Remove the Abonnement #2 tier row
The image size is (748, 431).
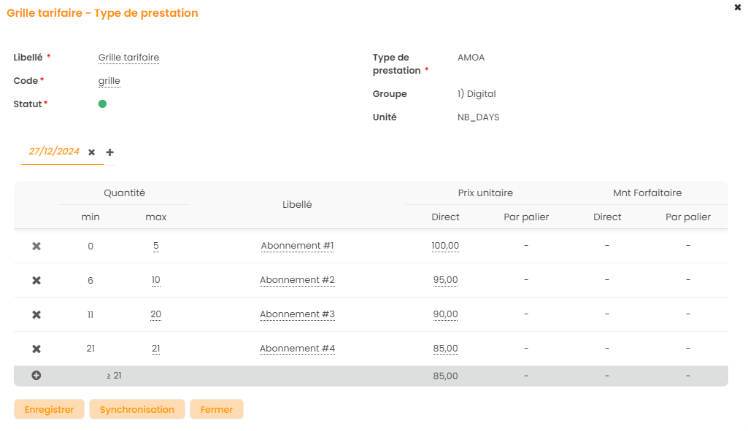pyautogui.click(x=36, y=281)
